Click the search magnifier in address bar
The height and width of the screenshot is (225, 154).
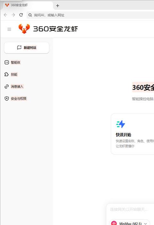click(30, 15)
